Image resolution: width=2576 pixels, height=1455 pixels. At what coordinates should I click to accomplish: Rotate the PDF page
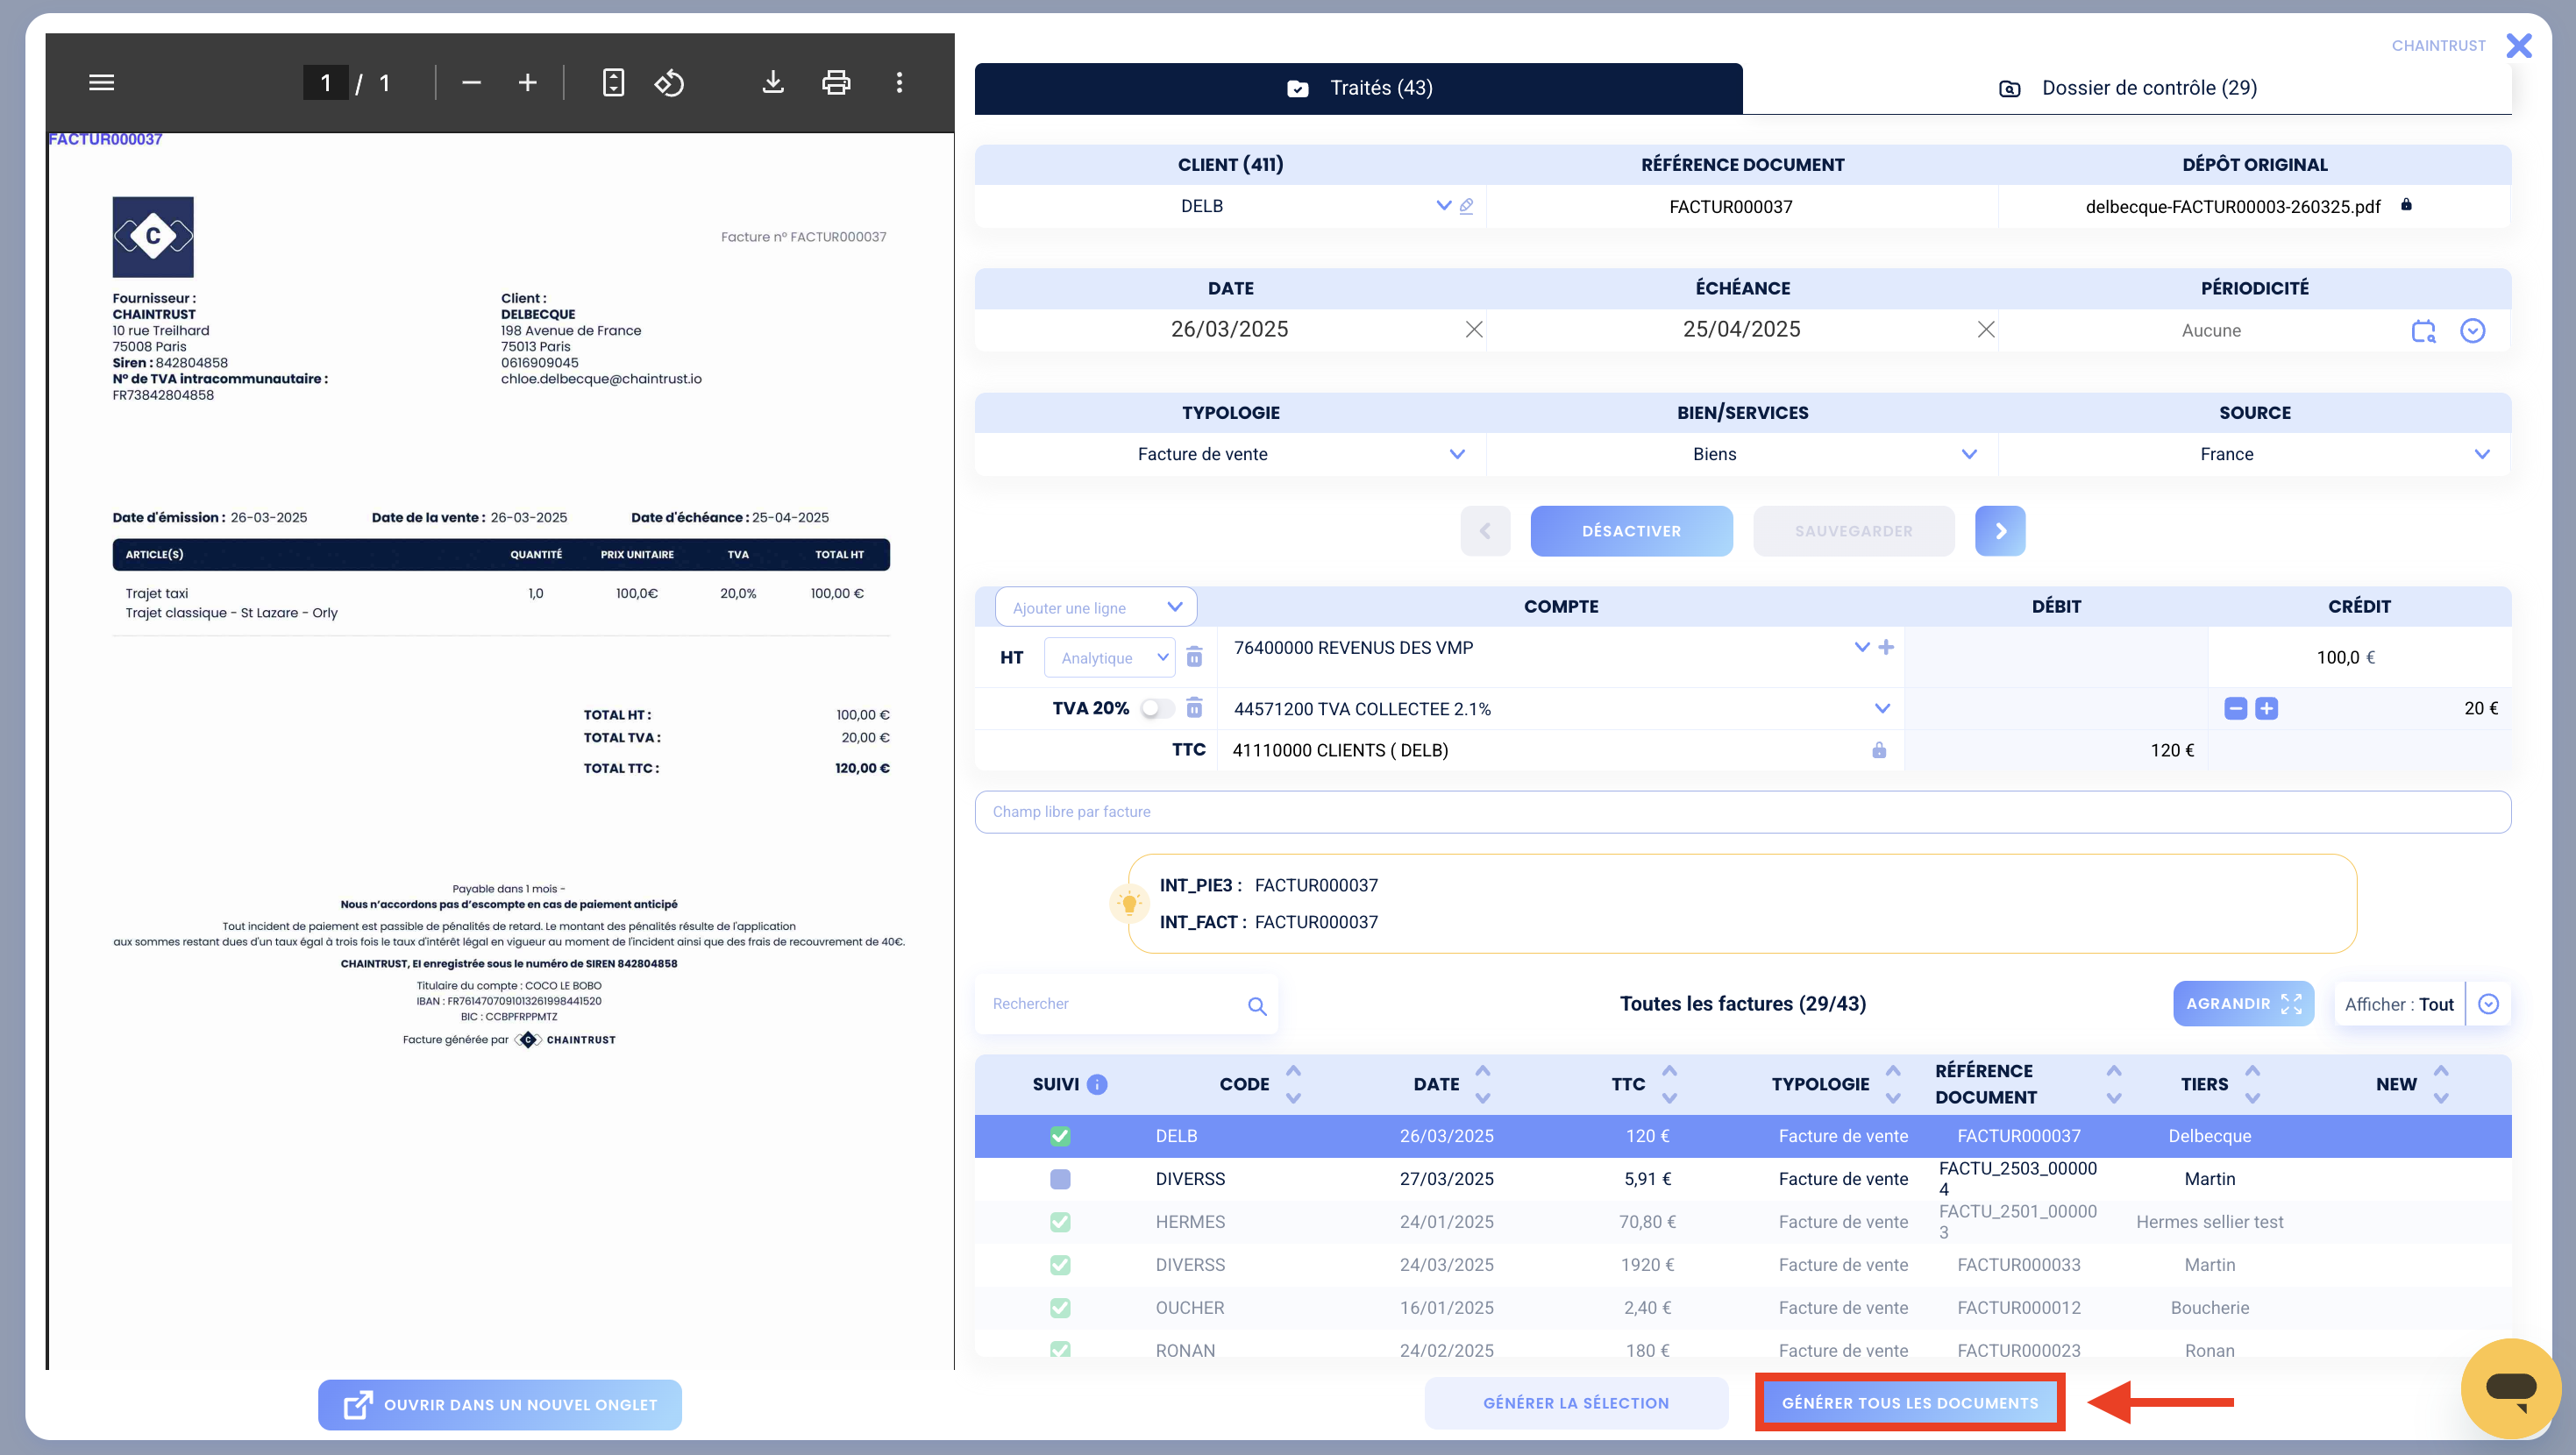(669, 82)
